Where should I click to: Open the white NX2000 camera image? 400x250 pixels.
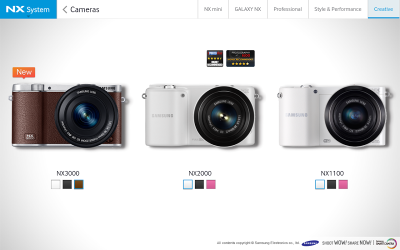pos(200,116)
